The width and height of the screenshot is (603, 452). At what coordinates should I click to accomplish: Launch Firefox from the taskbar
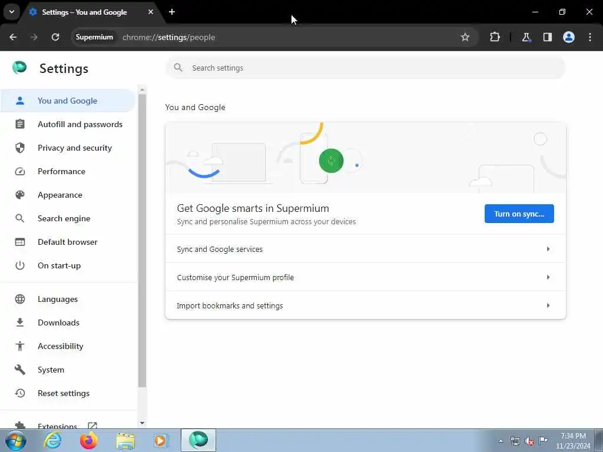(88, 440)
